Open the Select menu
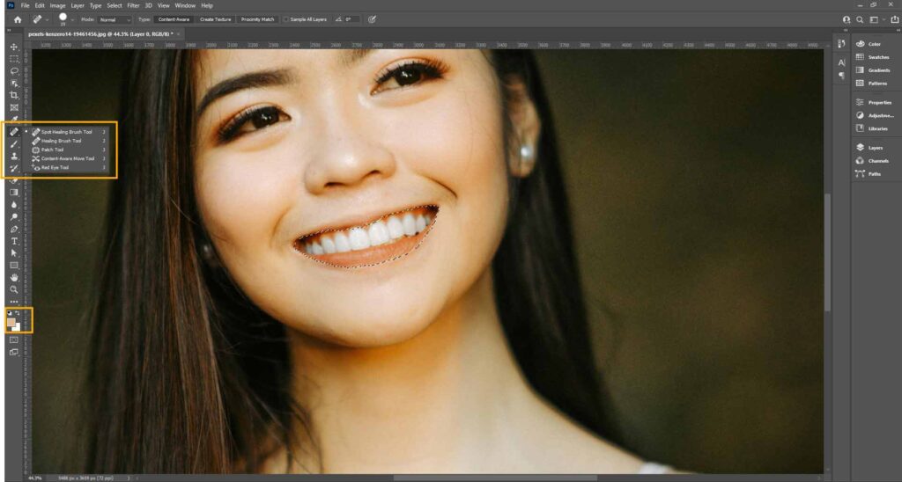The height and width of the screenshot is (482, 902). coord(115,5)
